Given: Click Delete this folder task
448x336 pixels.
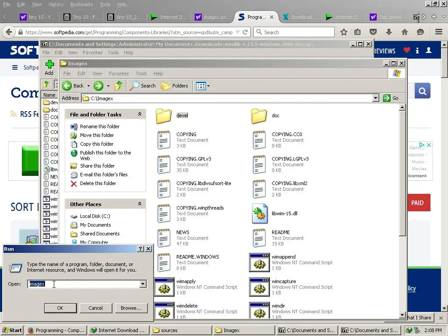Looking at the screenshot, I should pos(98,183).
